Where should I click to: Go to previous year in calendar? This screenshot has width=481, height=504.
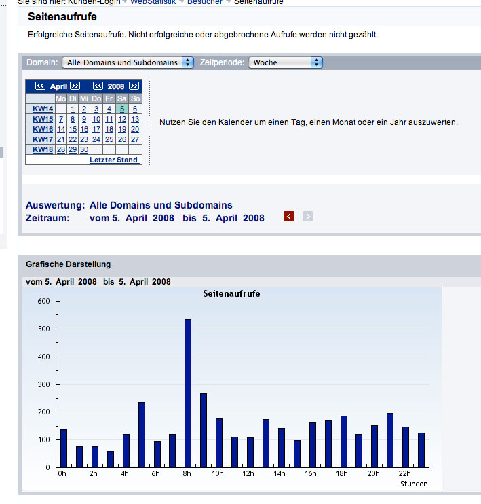click(98, 86)
